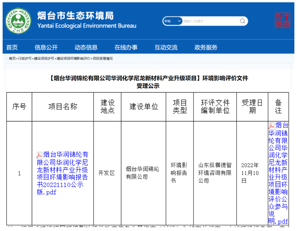Open the 信息公开 navigation item

pos(46,47)
